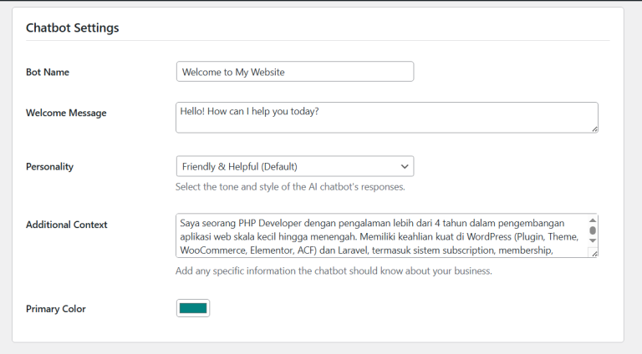Focus the Welcome Message text area

click(386, 117)
